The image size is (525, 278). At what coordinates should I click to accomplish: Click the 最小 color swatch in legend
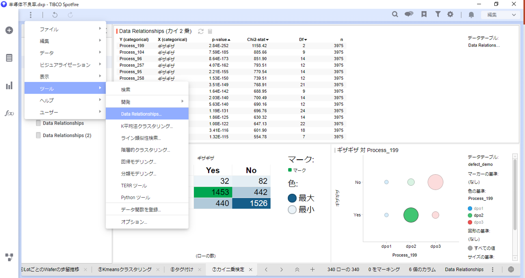292,210
